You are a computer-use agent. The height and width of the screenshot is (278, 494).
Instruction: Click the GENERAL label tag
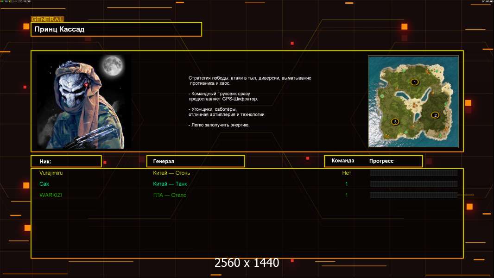pyautogui.click(x=47, y=19)
